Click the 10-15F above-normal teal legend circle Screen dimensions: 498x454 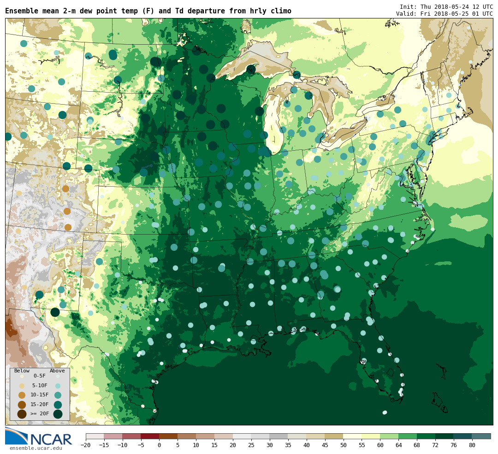[58, 395]
